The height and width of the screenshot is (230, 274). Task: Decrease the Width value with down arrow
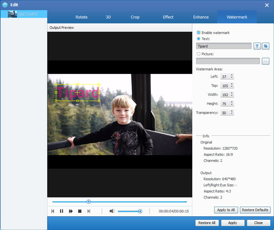232,96
